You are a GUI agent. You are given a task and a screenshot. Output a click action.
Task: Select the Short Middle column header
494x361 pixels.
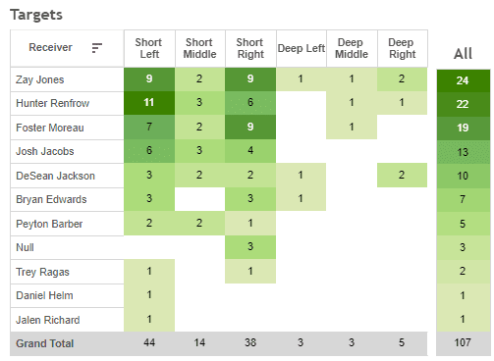click(x=200, y=48)
